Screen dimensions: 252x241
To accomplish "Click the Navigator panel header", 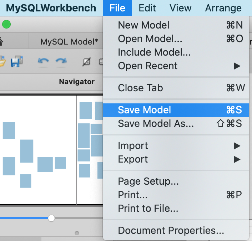I will pos(77,82).
